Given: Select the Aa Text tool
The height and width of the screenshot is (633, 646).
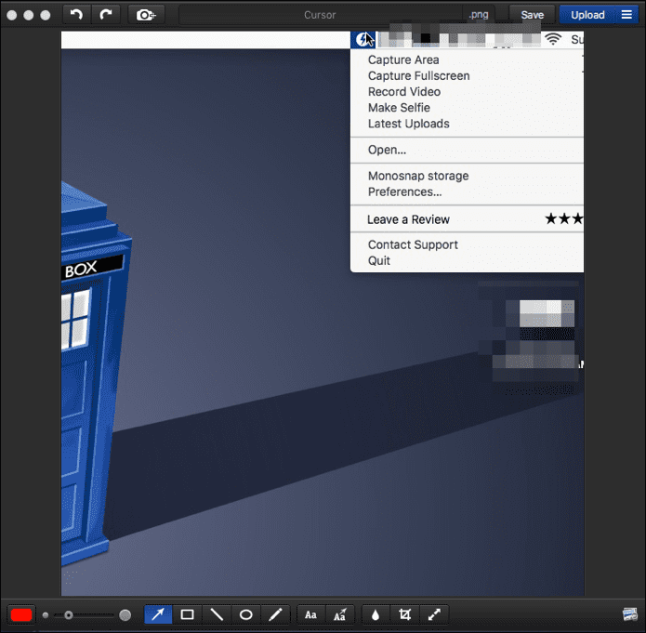Looking at the screenshot, I should (x=311, y=614).
